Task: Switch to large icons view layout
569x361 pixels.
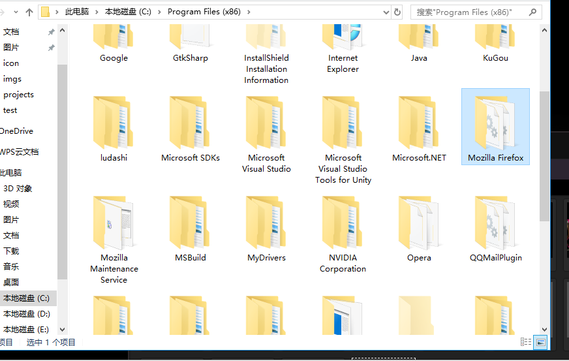Action: 541,342
